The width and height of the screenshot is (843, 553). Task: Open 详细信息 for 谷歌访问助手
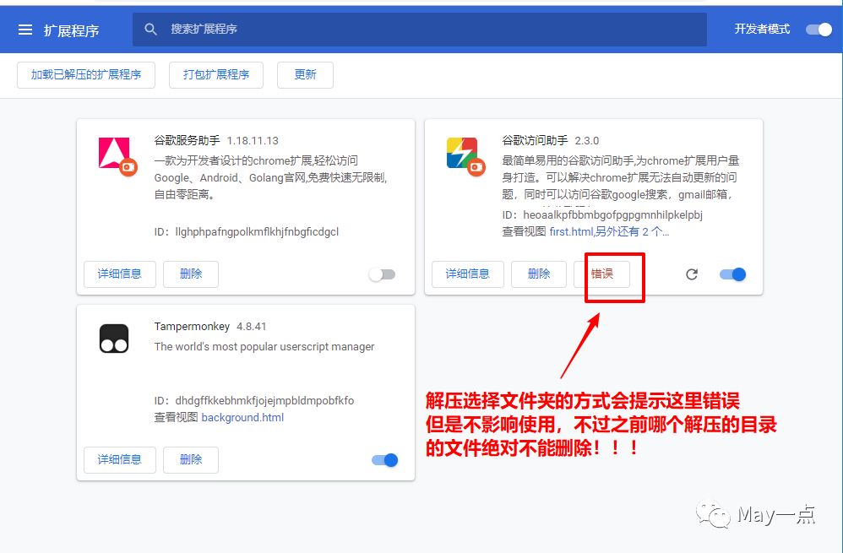[468, 274]
